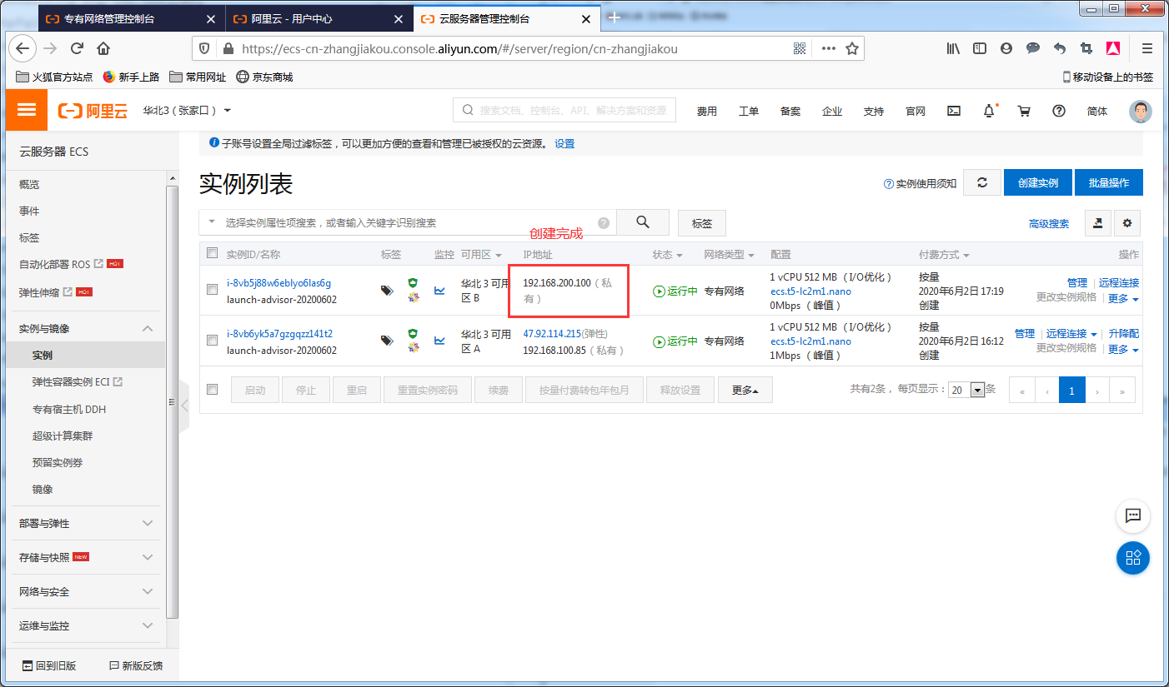Open the Cloud Shell terminal icon

[953, 110]
